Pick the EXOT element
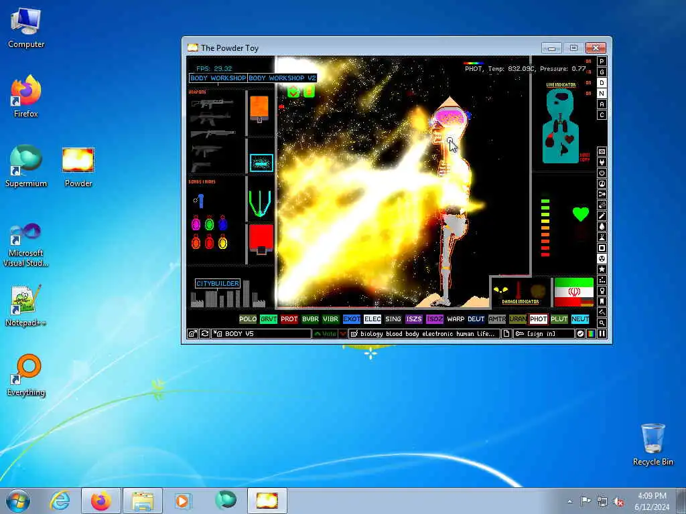The width and height of the screenshot is (686, 514). 352,319
